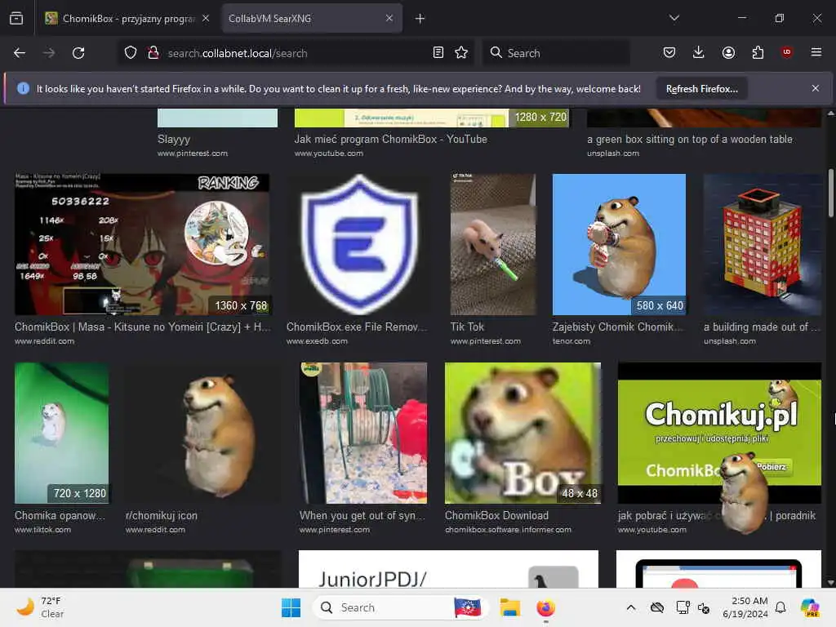Click the address bar URL field
This screenshot has width=836, height=627.
tap(296, 53)
